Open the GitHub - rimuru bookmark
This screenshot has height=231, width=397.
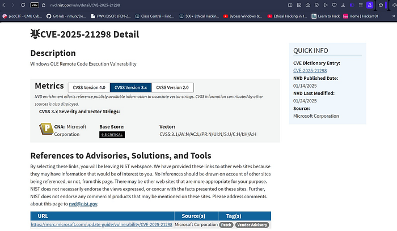tap(66, 16)
